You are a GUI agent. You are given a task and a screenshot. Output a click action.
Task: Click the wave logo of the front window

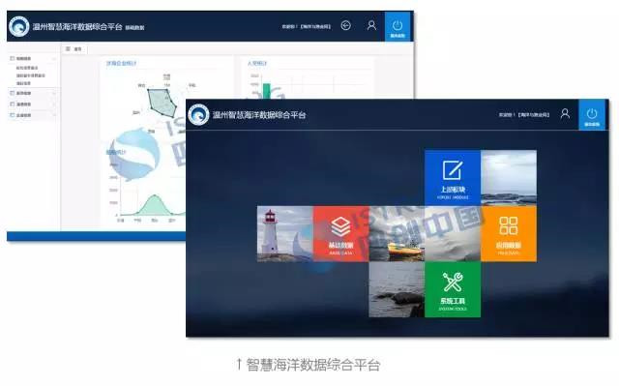[198, 115]
